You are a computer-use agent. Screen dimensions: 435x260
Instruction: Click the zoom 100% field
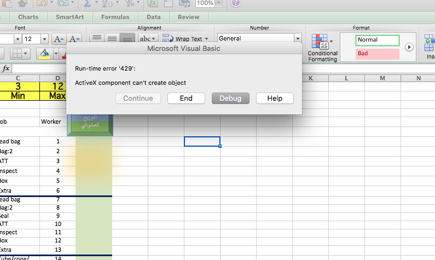pyautogui.click(x=205, y=3)
